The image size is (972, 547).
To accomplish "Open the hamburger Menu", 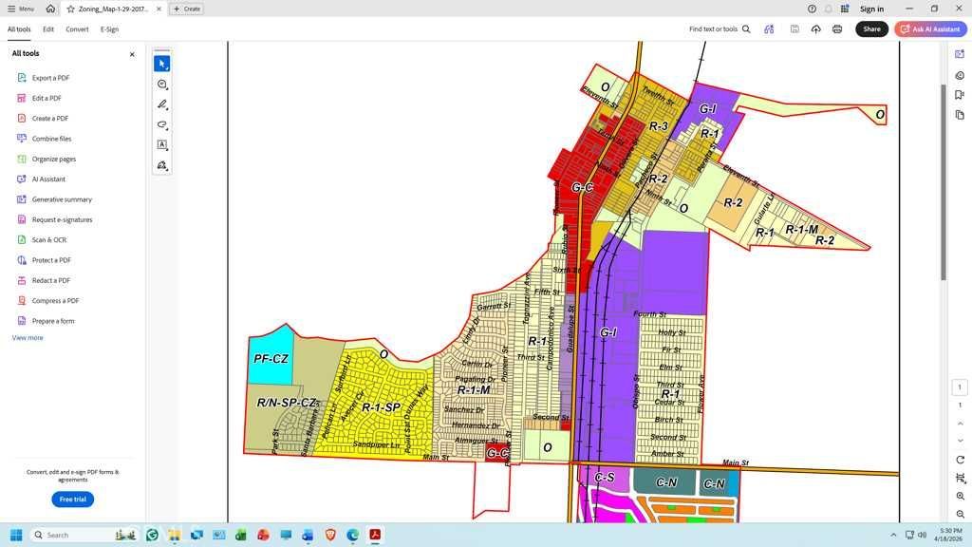I will pos(21,9).
